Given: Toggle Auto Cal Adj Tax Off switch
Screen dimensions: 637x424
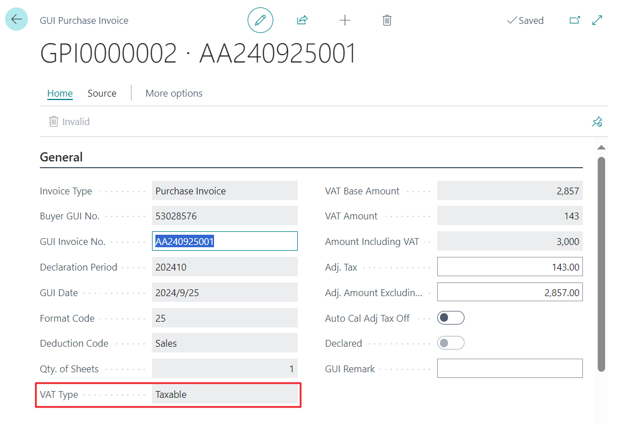Looking at the screenshot, I should (450, 318).
